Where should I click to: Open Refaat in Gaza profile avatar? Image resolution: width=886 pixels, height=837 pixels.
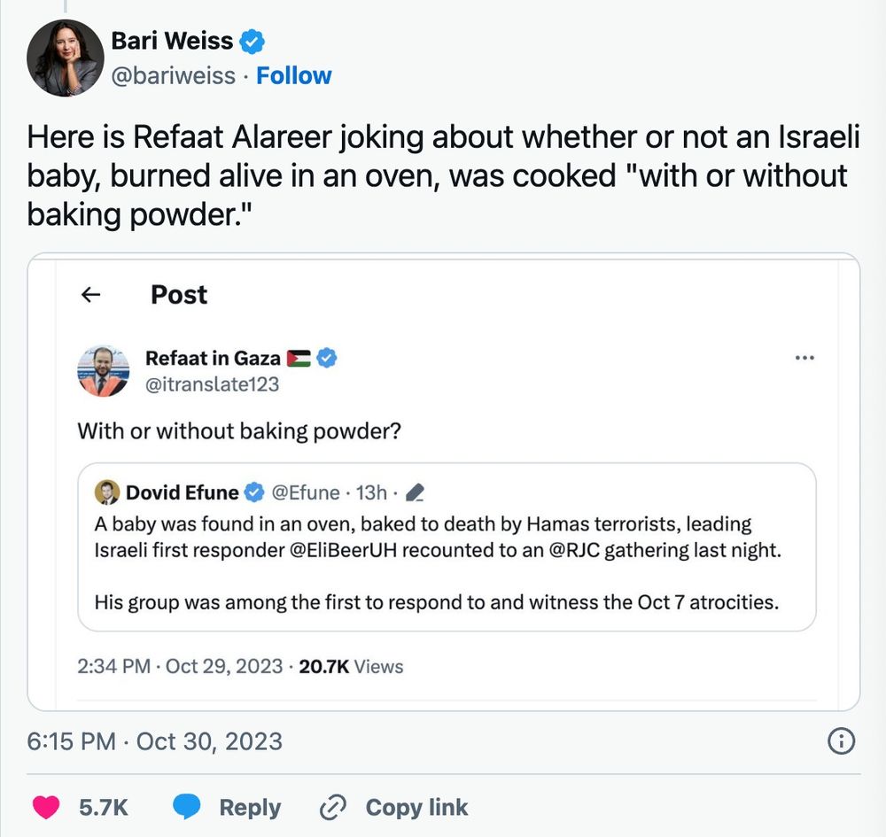click(104, 371)
